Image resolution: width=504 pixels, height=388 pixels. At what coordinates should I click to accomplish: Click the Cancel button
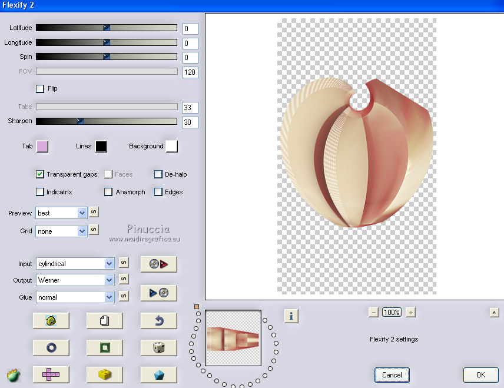[x=392, y=375]
